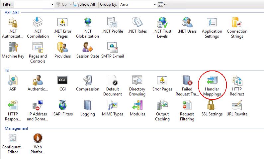Collapse the IIS group header
264x159 pixels.
click(x=7, y=70)
